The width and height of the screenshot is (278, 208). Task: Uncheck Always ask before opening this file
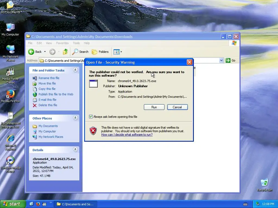click(x=91, y=117)
